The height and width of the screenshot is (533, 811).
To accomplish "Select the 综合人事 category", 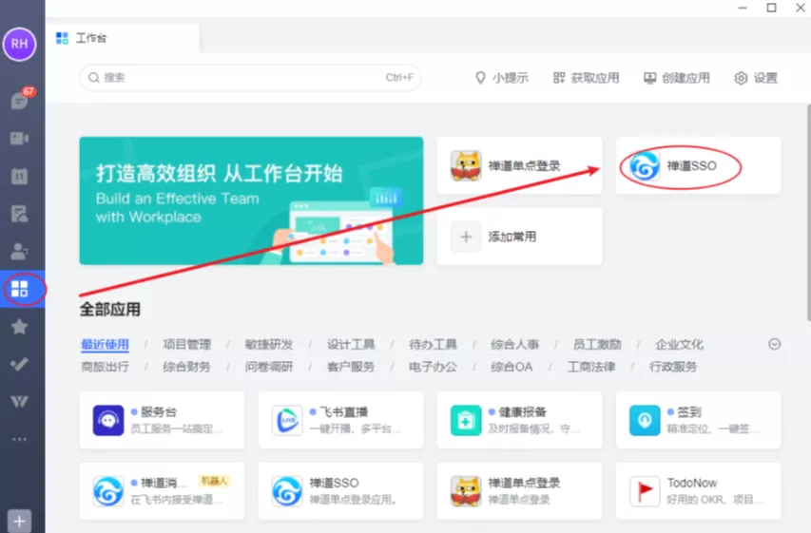I will click(x=514, y=344).
